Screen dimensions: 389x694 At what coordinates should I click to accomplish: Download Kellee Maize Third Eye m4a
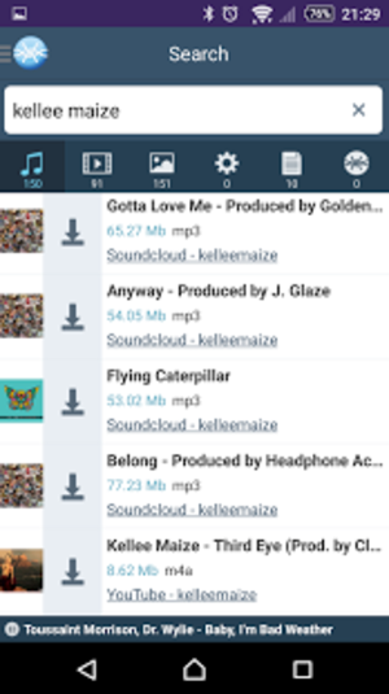point(72,571)
